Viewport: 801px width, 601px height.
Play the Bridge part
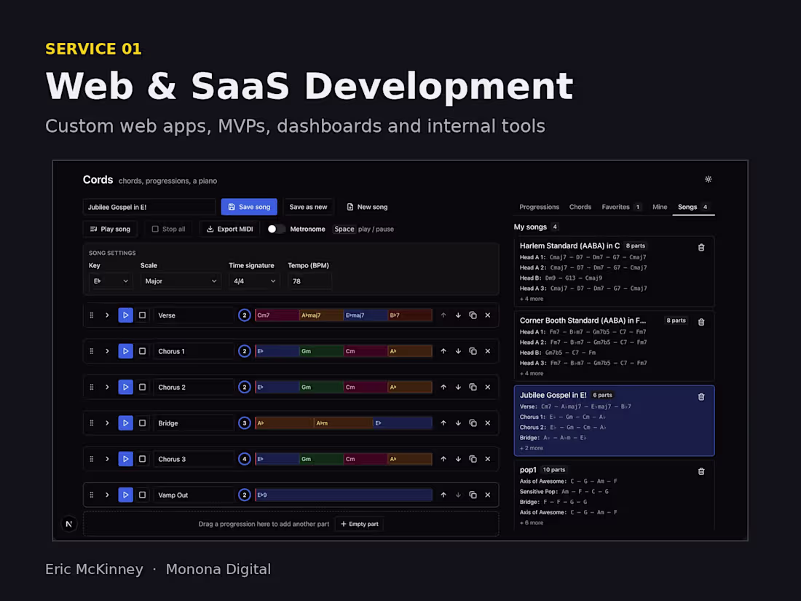click(125, 423)
